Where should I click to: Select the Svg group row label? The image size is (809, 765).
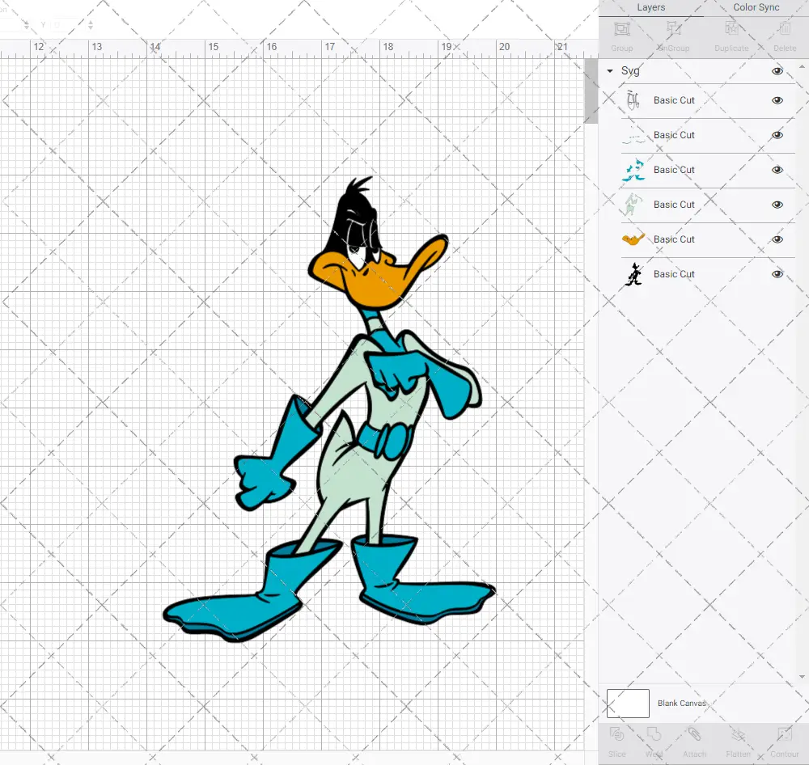(630, 70)
